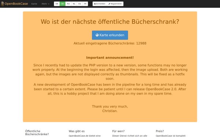Screen dimensions: 220x137
Task: Click the Anmelden login button
Action: (x=100, y=4)
